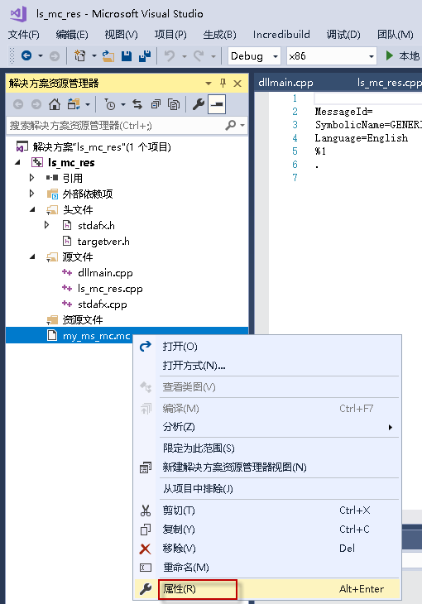Choose 新建解决方案资源管理器视图(N)
This screenshot has height=604, width=422.
[x=267, y=467]
